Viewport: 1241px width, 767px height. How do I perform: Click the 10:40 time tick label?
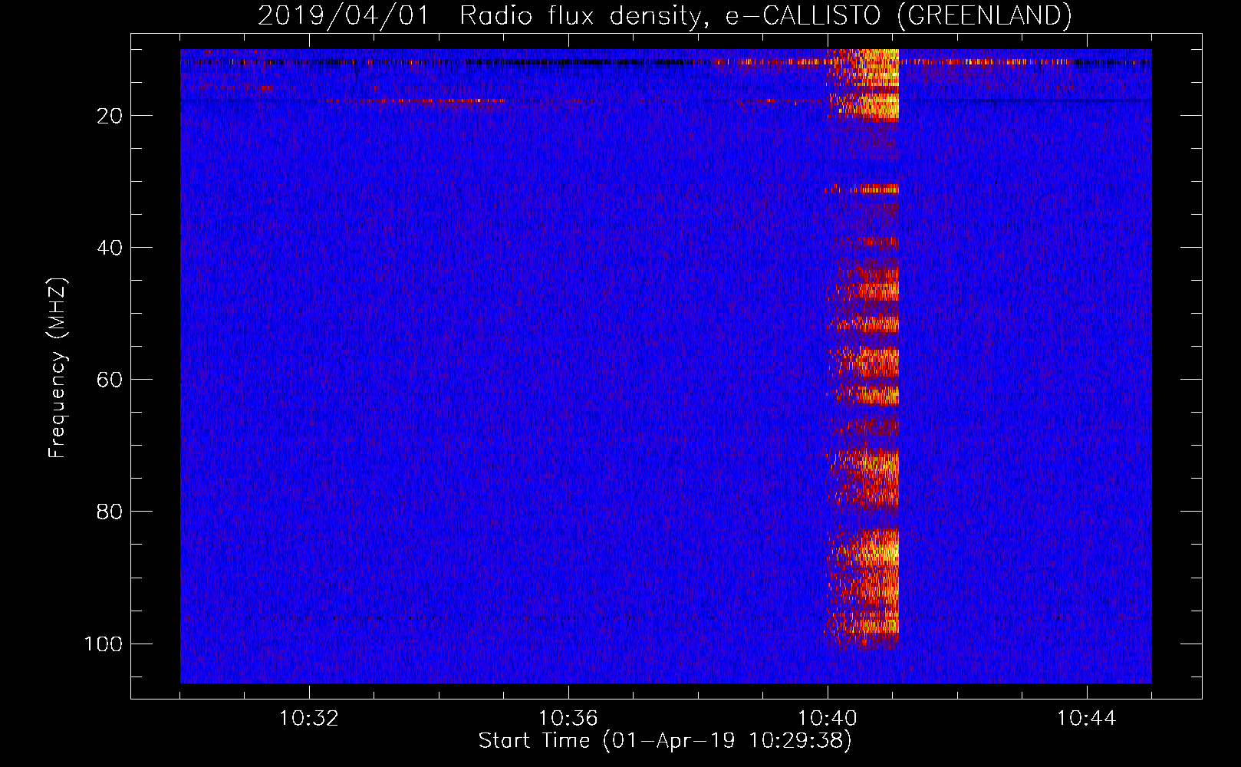coord(828,719)
